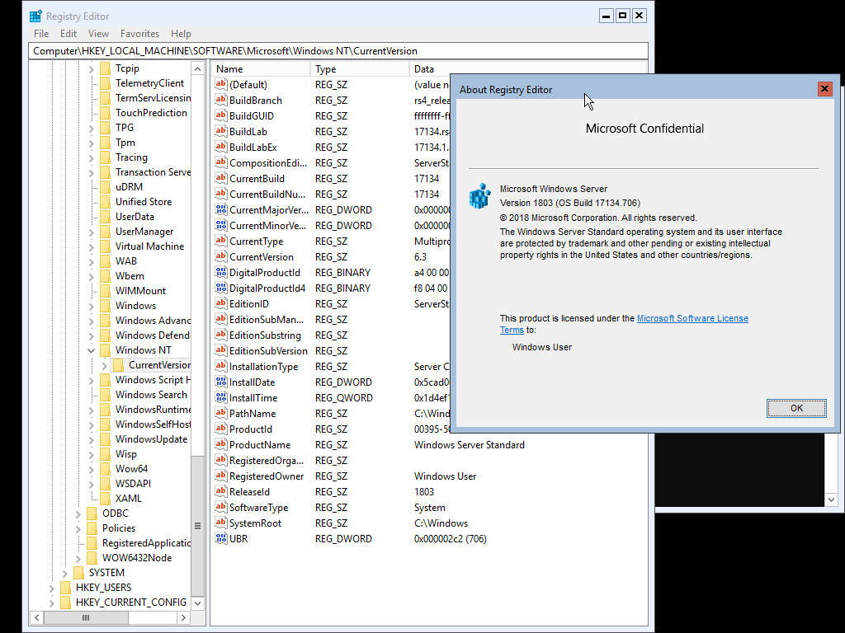Click the DigitalProductId binary value icon
This screenshot has height=633, width=845.
click(x=220, y=272)
